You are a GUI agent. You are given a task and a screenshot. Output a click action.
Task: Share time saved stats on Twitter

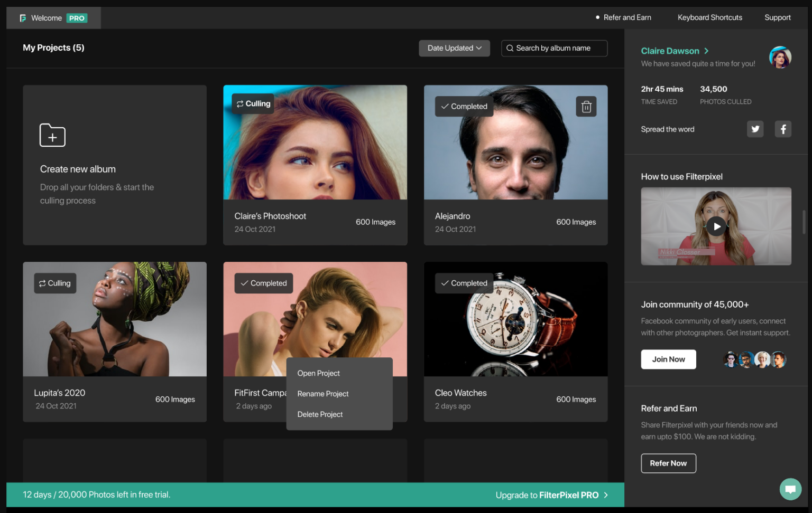click(x=755, y=129)
